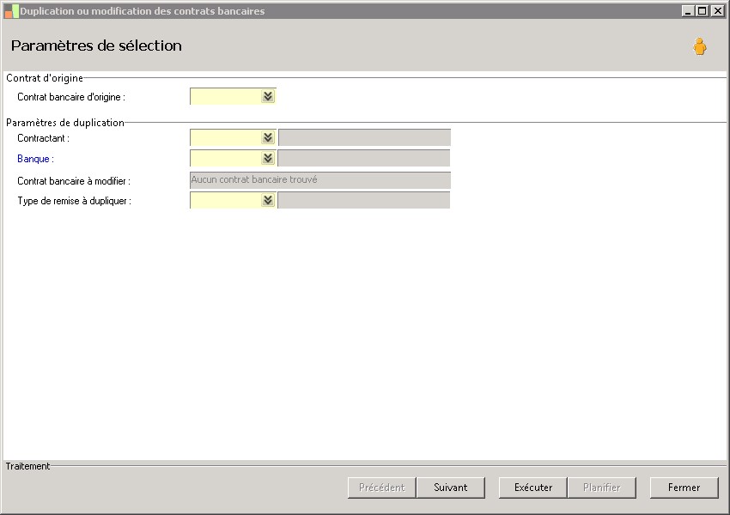Click the 'Traitement' section label
The image size is (730, 515).
[27, 466]
